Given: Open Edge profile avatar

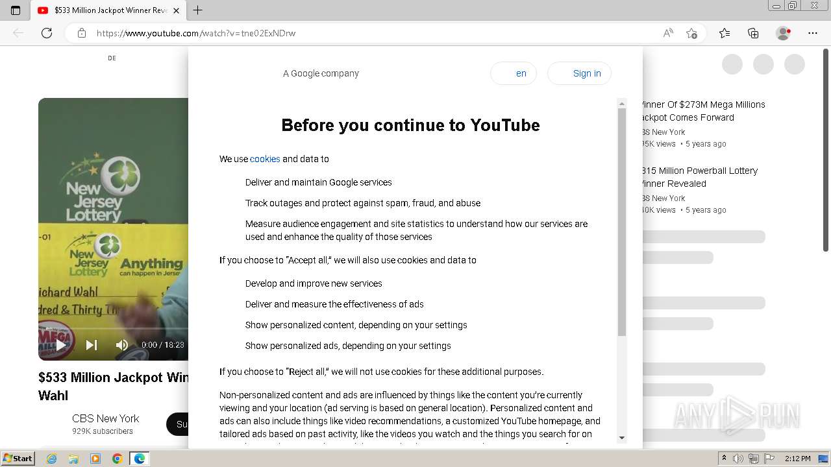Looking at the screenshot, I should [783, 33].
